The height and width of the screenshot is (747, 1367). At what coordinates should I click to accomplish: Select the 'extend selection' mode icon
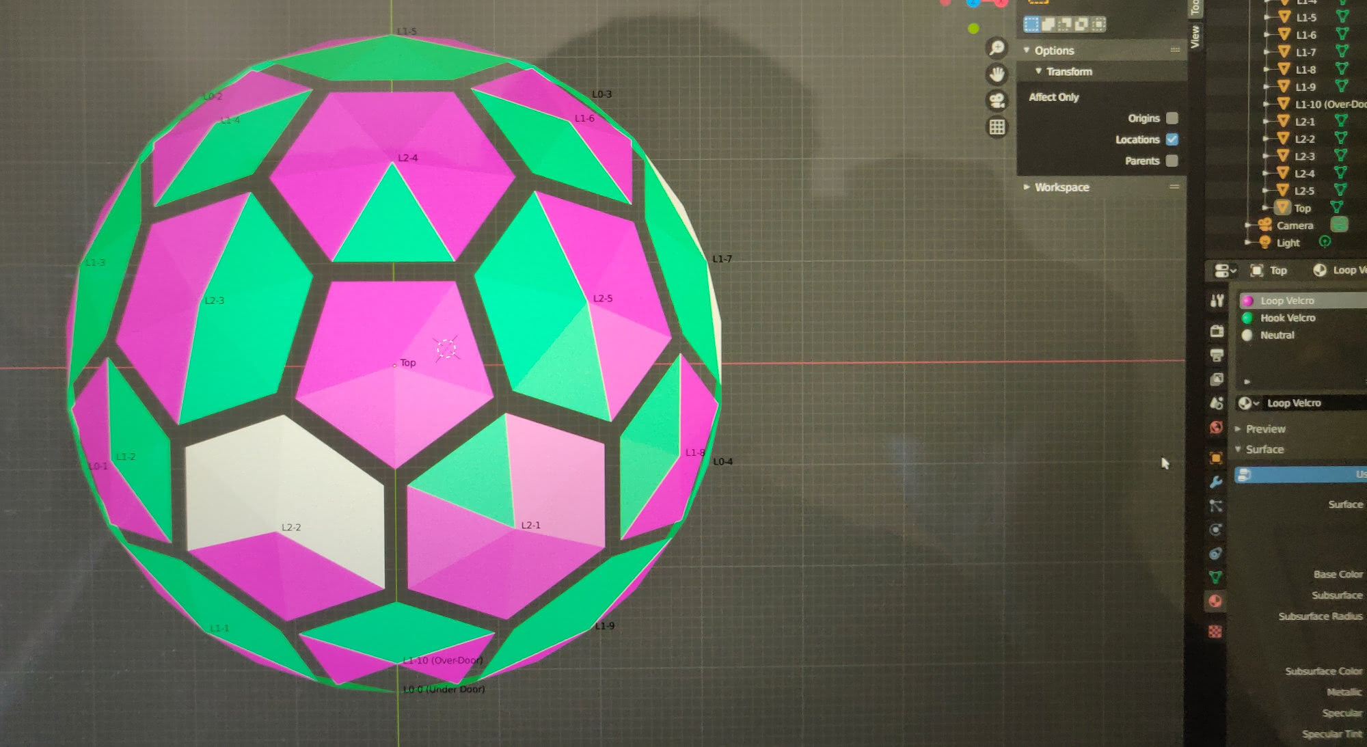pos(1048,25)
